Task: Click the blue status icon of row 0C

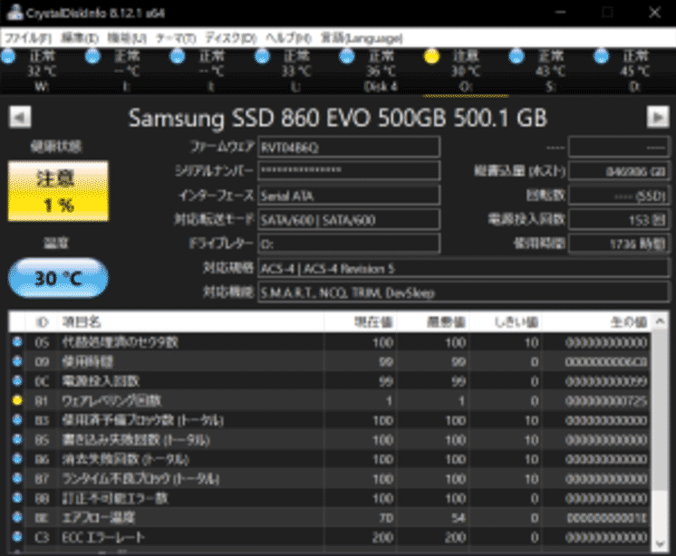Action: point(17,380)
